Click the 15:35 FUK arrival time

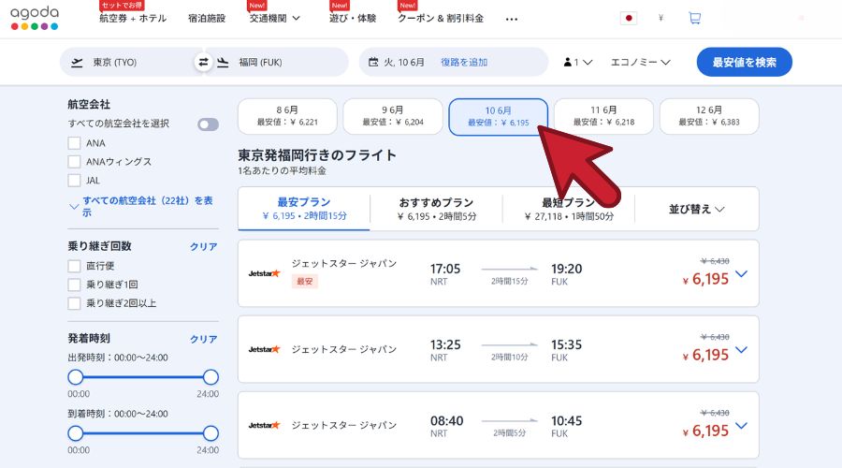click(567, 350)
